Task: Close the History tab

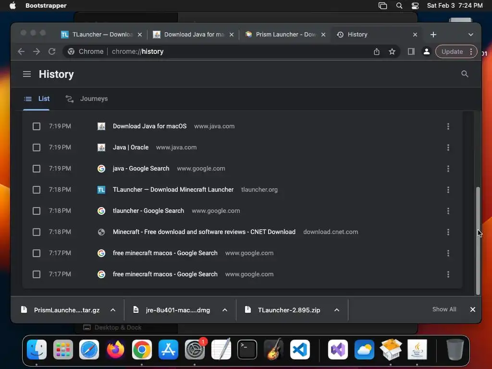Action: click(x=415, y=35)
